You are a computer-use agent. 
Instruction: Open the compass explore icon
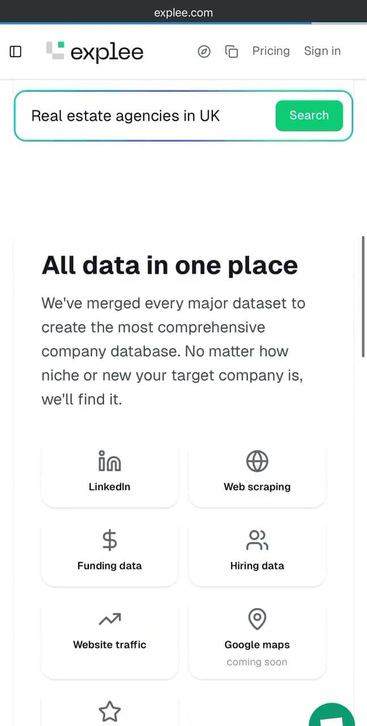[x=204, y=52]
